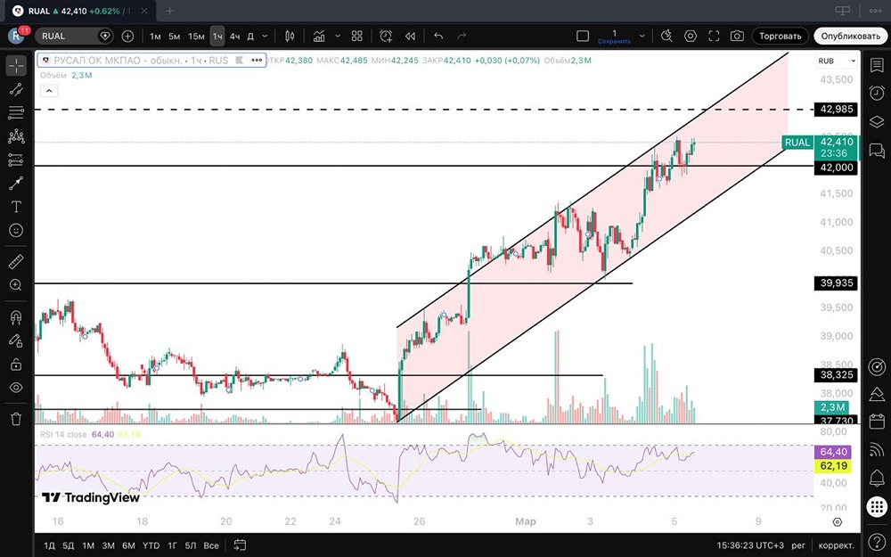Viewport: 891px width, 557px height.
Task: Undo the last chart action
Action: point(438,37)
